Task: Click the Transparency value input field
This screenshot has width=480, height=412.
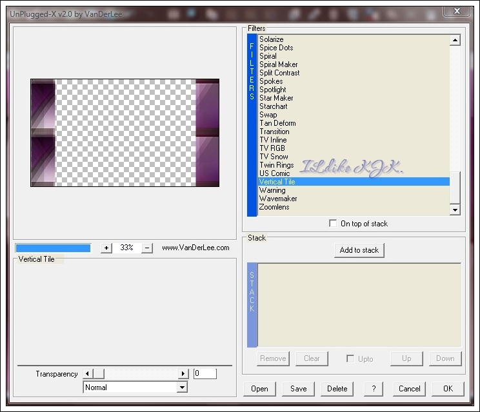Action: point(205,374)
